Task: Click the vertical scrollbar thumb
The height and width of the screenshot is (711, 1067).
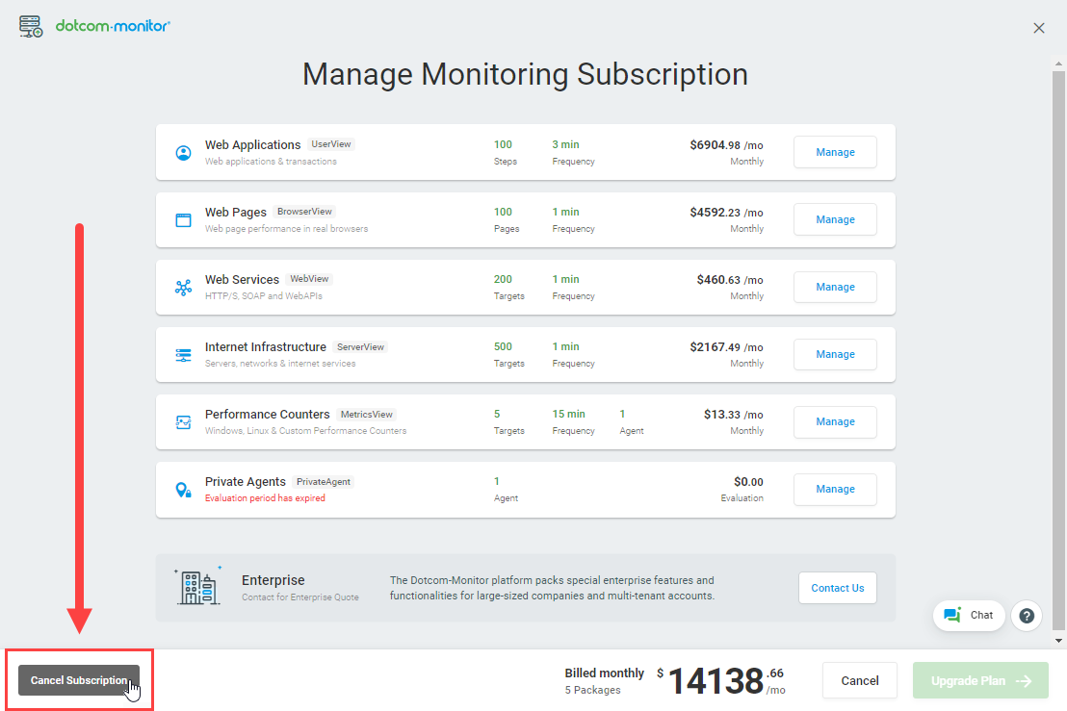Action: coord(1058,349)
